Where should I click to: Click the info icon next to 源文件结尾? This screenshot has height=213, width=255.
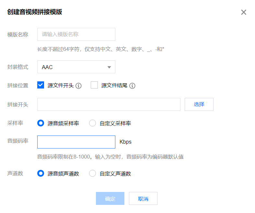(132, 86)
